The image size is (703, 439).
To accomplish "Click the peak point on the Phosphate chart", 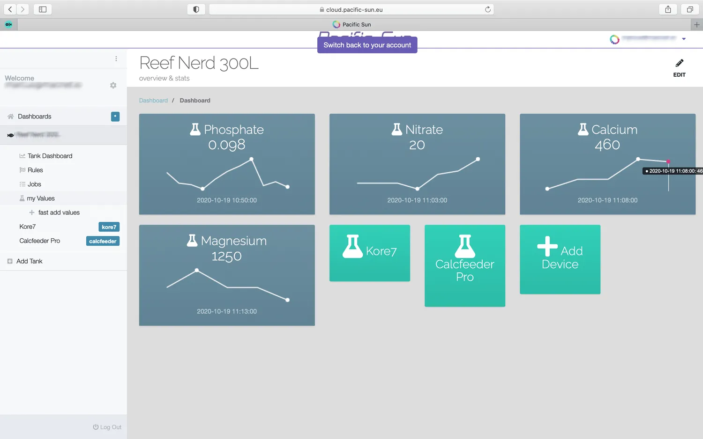I will point(252,159).
